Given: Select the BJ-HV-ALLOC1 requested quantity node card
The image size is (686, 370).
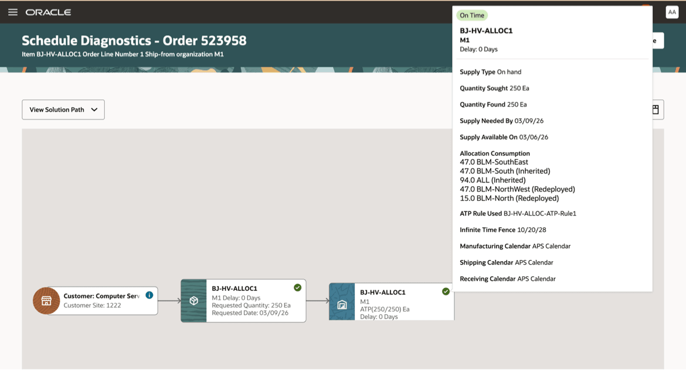Looking at the screenshot, I should (x=243, y=300).
